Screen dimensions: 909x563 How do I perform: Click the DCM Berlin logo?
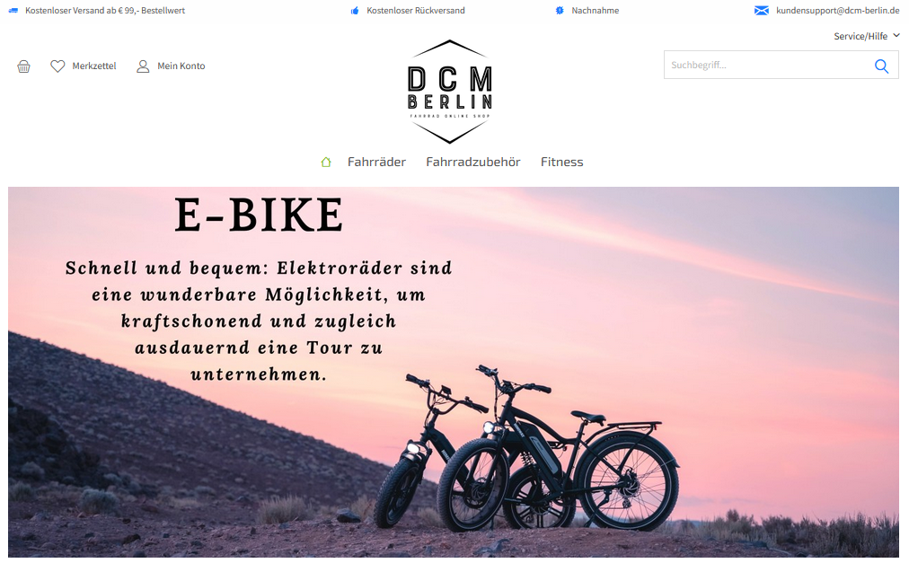click(x=450, y=92)
